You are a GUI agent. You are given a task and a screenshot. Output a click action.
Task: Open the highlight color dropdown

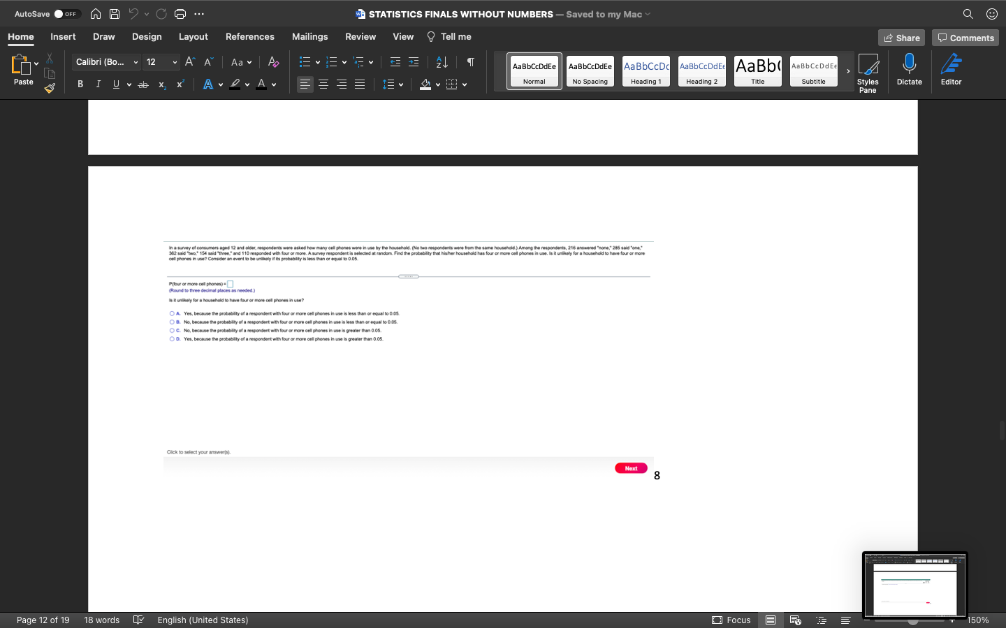coord(247,84)
